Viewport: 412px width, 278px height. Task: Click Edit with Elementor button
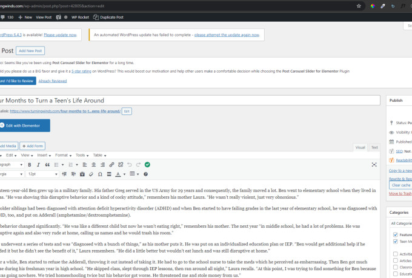pos(24,125)
